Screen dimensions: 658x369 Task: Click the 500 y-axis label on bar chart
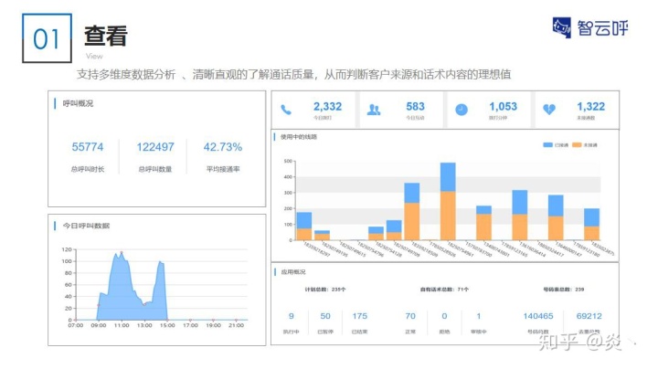[x=288, y=161]
